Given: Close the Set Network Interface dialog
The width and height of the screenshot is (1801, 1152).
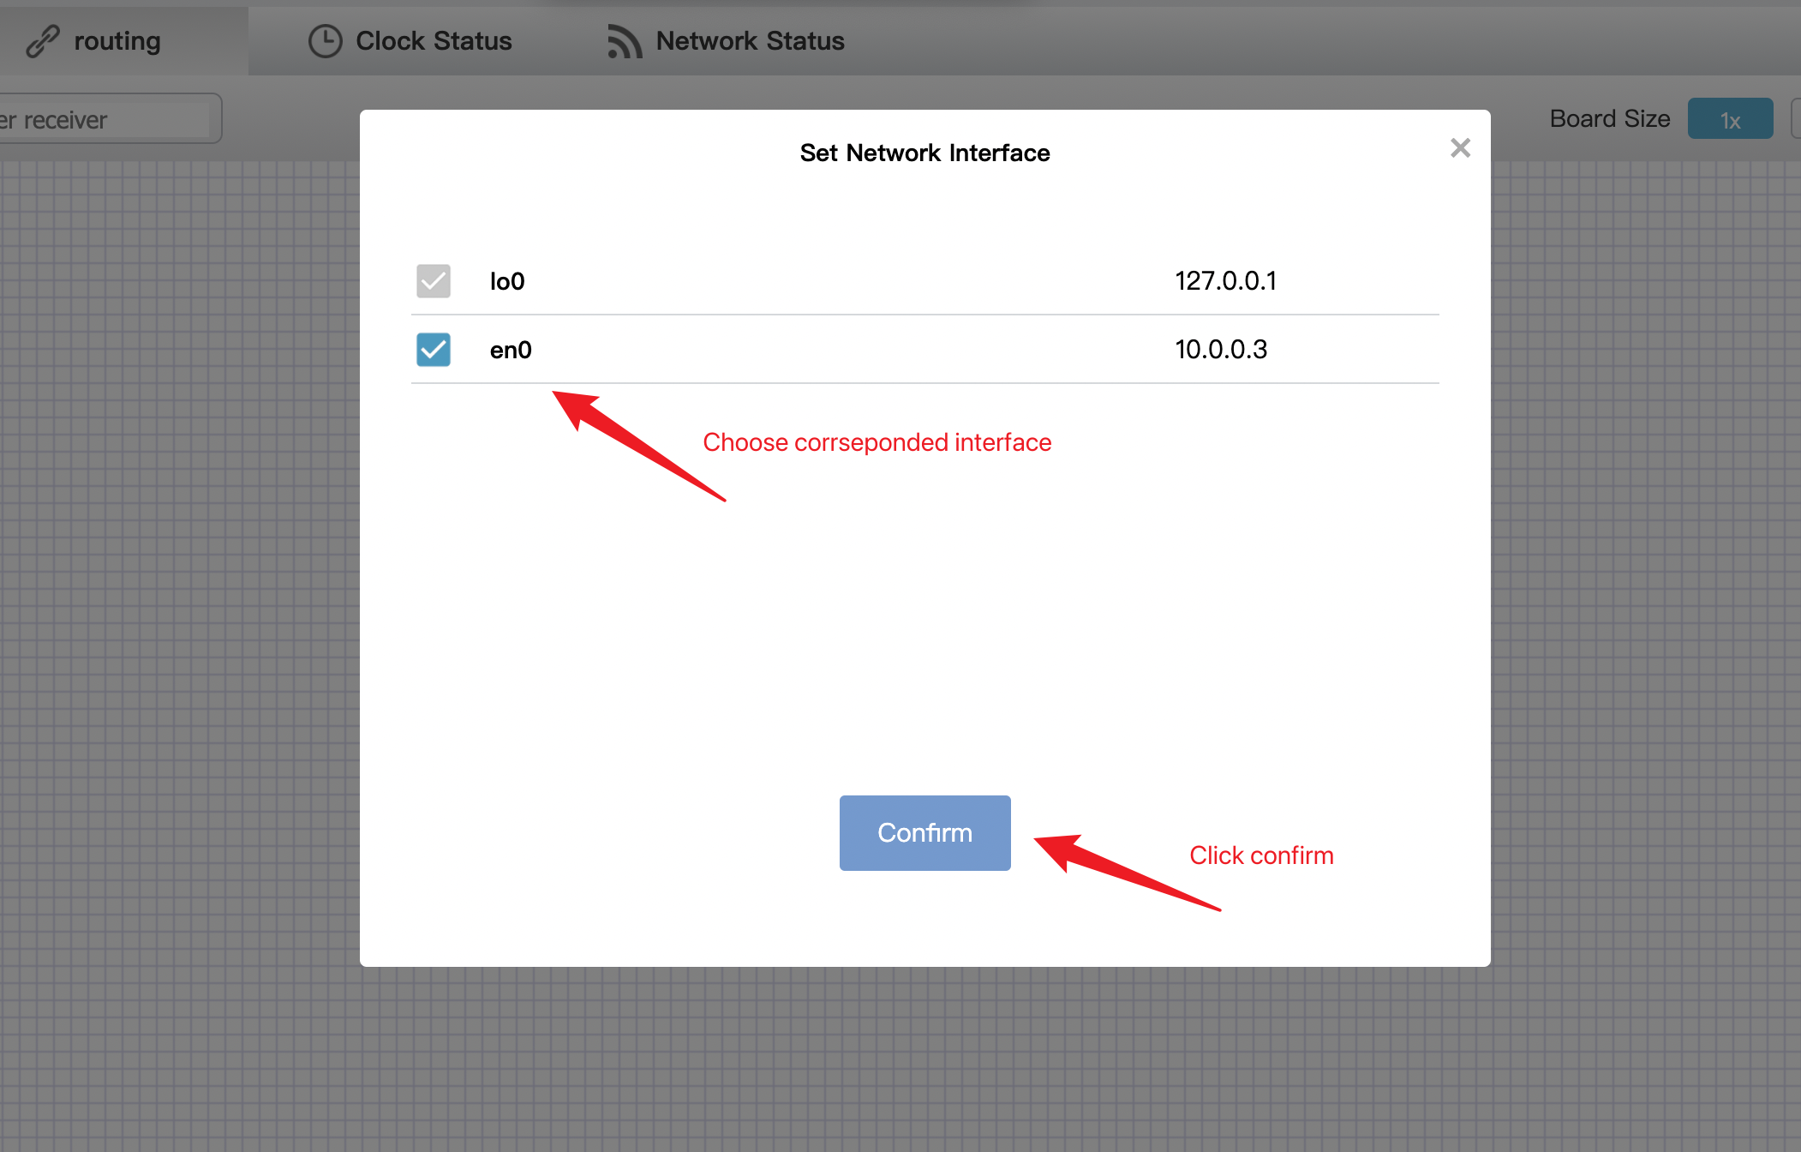Looking at the screenshot, I should click(x=1460, y=147).
